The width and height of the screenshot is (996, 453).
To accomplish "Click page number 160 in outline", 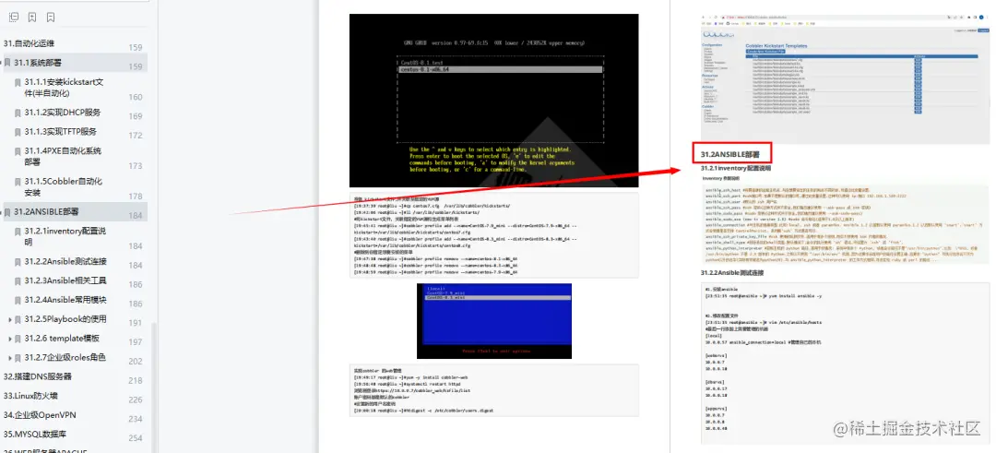I will pyautogui.click(x=136, y=97).
